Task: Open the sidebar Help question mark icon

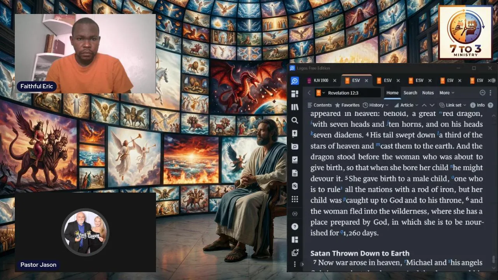Action: [295, 226]
